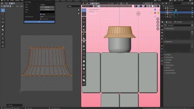Hide the Camera object in outliner

pyautogui.click(x=192, y=10)
